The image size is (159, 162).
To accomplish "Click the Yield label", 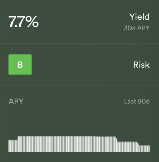I will [x=140, y=17].
